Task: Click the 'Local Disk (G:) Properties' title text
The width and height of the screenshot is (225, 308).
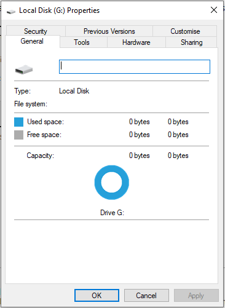Action: click(59, 10)
